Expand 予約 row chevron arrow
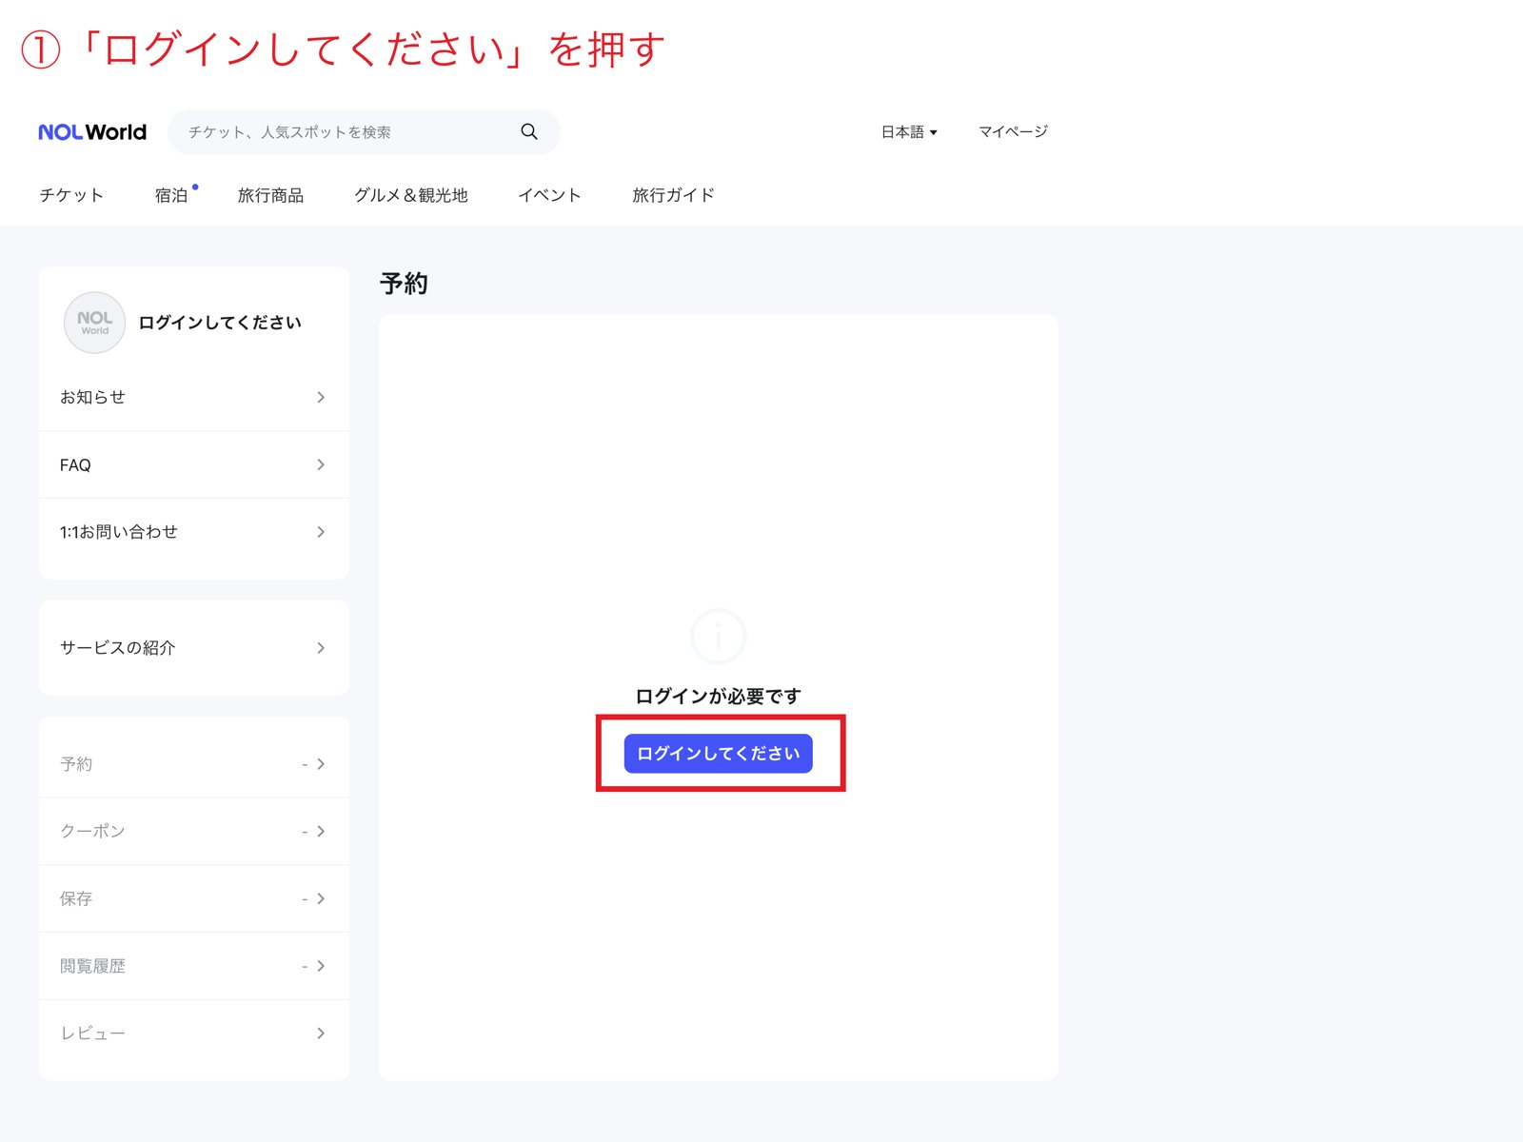Image resolution: width=1523 pixels, height=1142 pixels. click(x=321, y=764)
